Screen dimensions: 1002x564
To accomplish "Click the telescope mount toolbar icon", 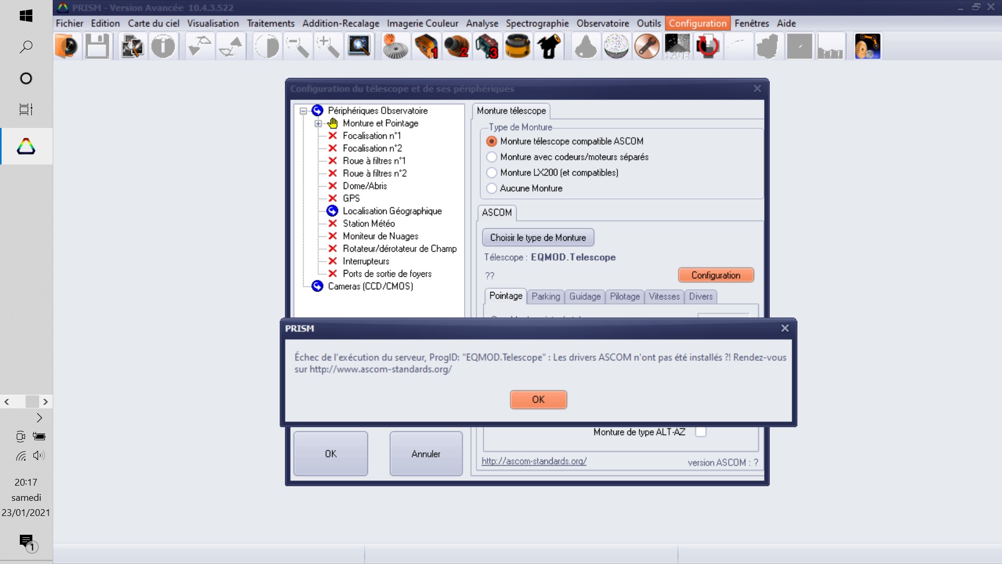I will point(549,46).
